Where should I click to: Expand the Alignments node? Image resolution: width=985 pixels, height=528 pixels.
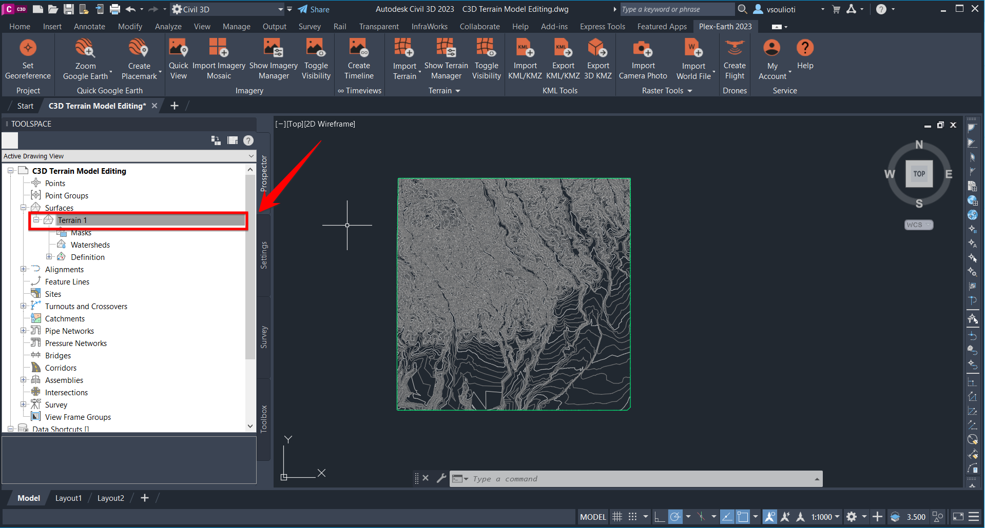23,269
